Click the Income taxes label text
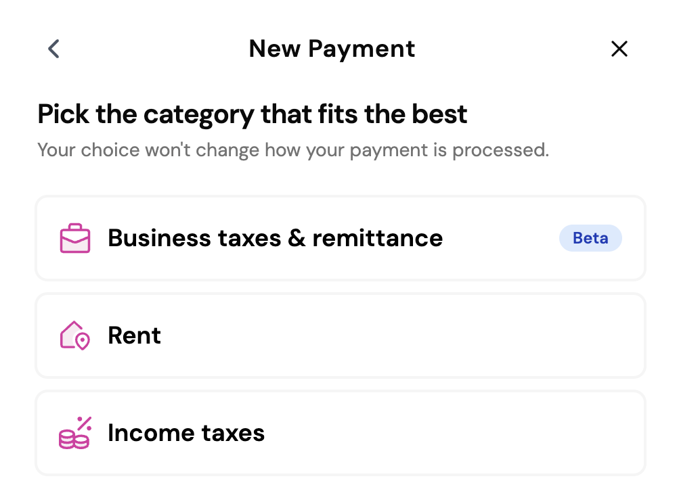The image size is (677, 487). pos(186,432)
